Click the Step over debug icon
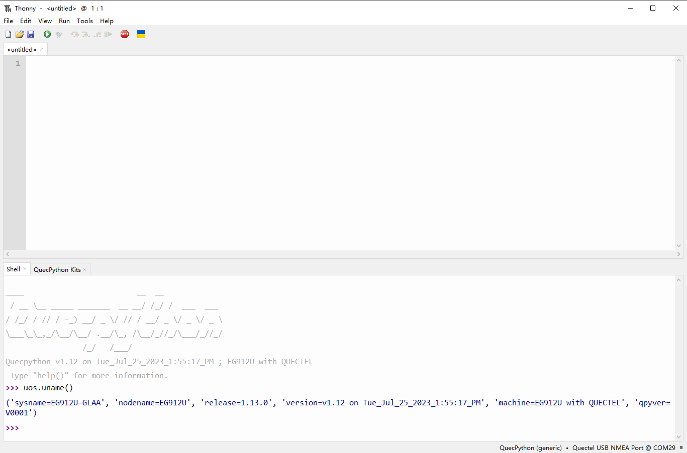Screen dimensions: 687x453 75,34
